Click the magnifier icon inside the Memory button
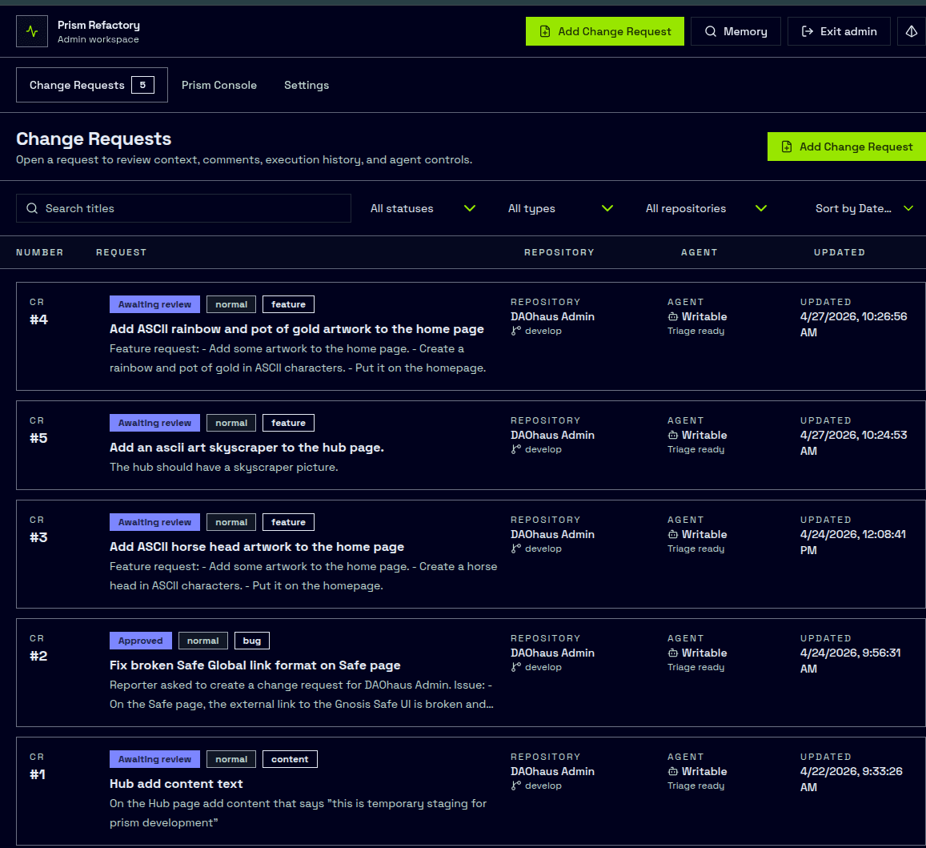 coord(711,31)
